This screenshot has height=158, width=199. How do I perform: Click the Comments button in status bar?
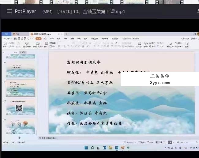click(150, 142)
